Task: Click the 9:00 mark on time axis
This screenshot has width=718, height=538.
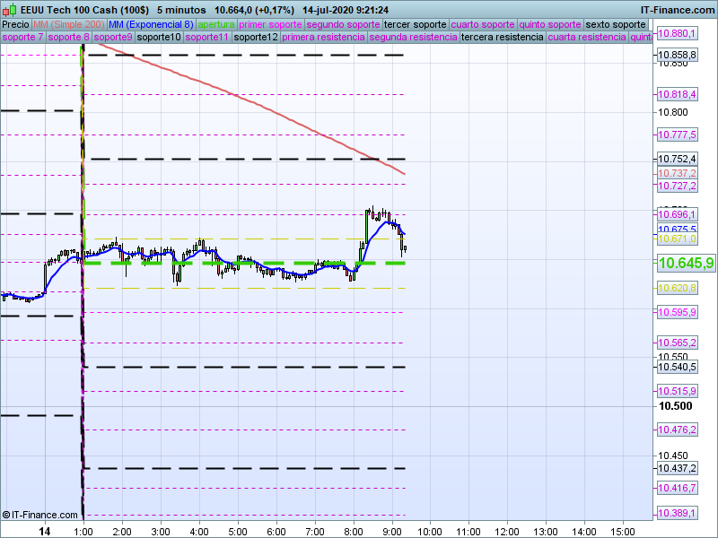Action: coord(392,531)
